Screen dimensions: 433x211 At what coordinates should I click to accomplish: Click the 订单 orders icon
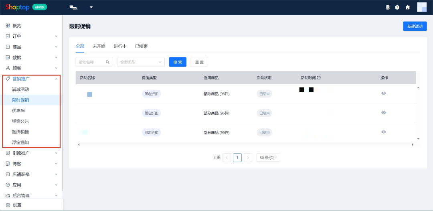[x=8, y=36]
